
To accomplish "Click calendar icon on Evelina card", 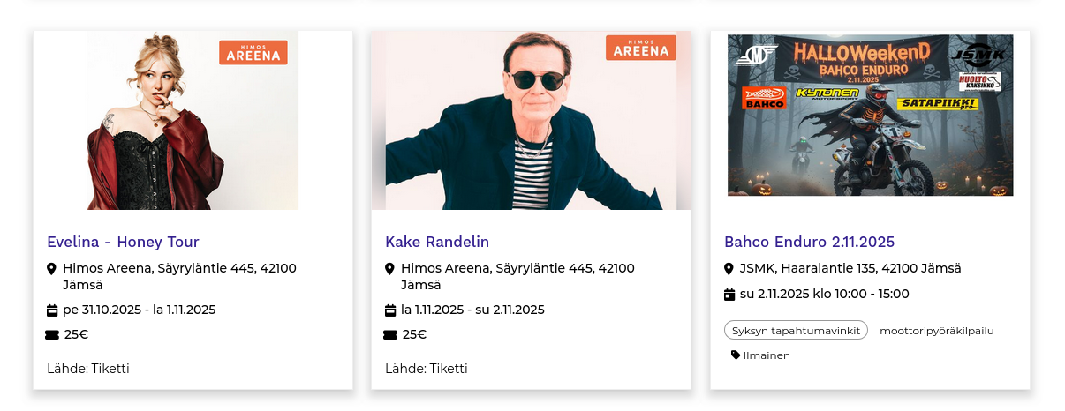I will coord(51,310).
